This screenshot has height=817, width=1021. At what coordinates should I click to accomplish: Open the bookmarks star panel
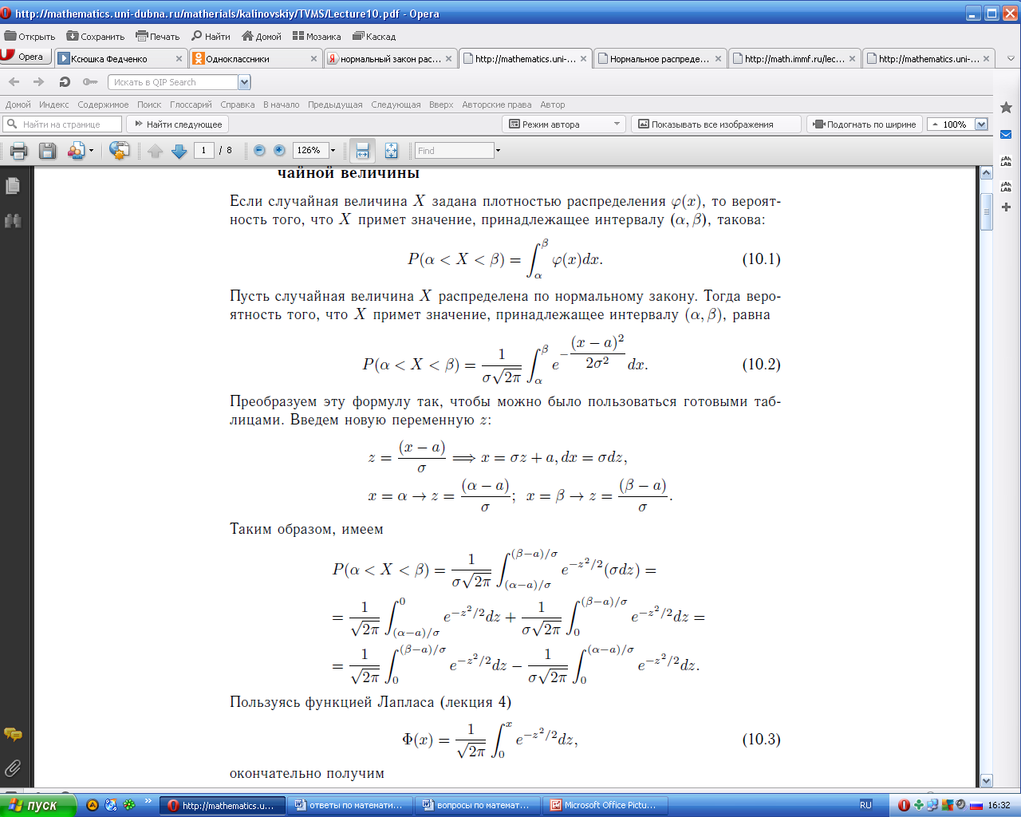pos(1006,107)
